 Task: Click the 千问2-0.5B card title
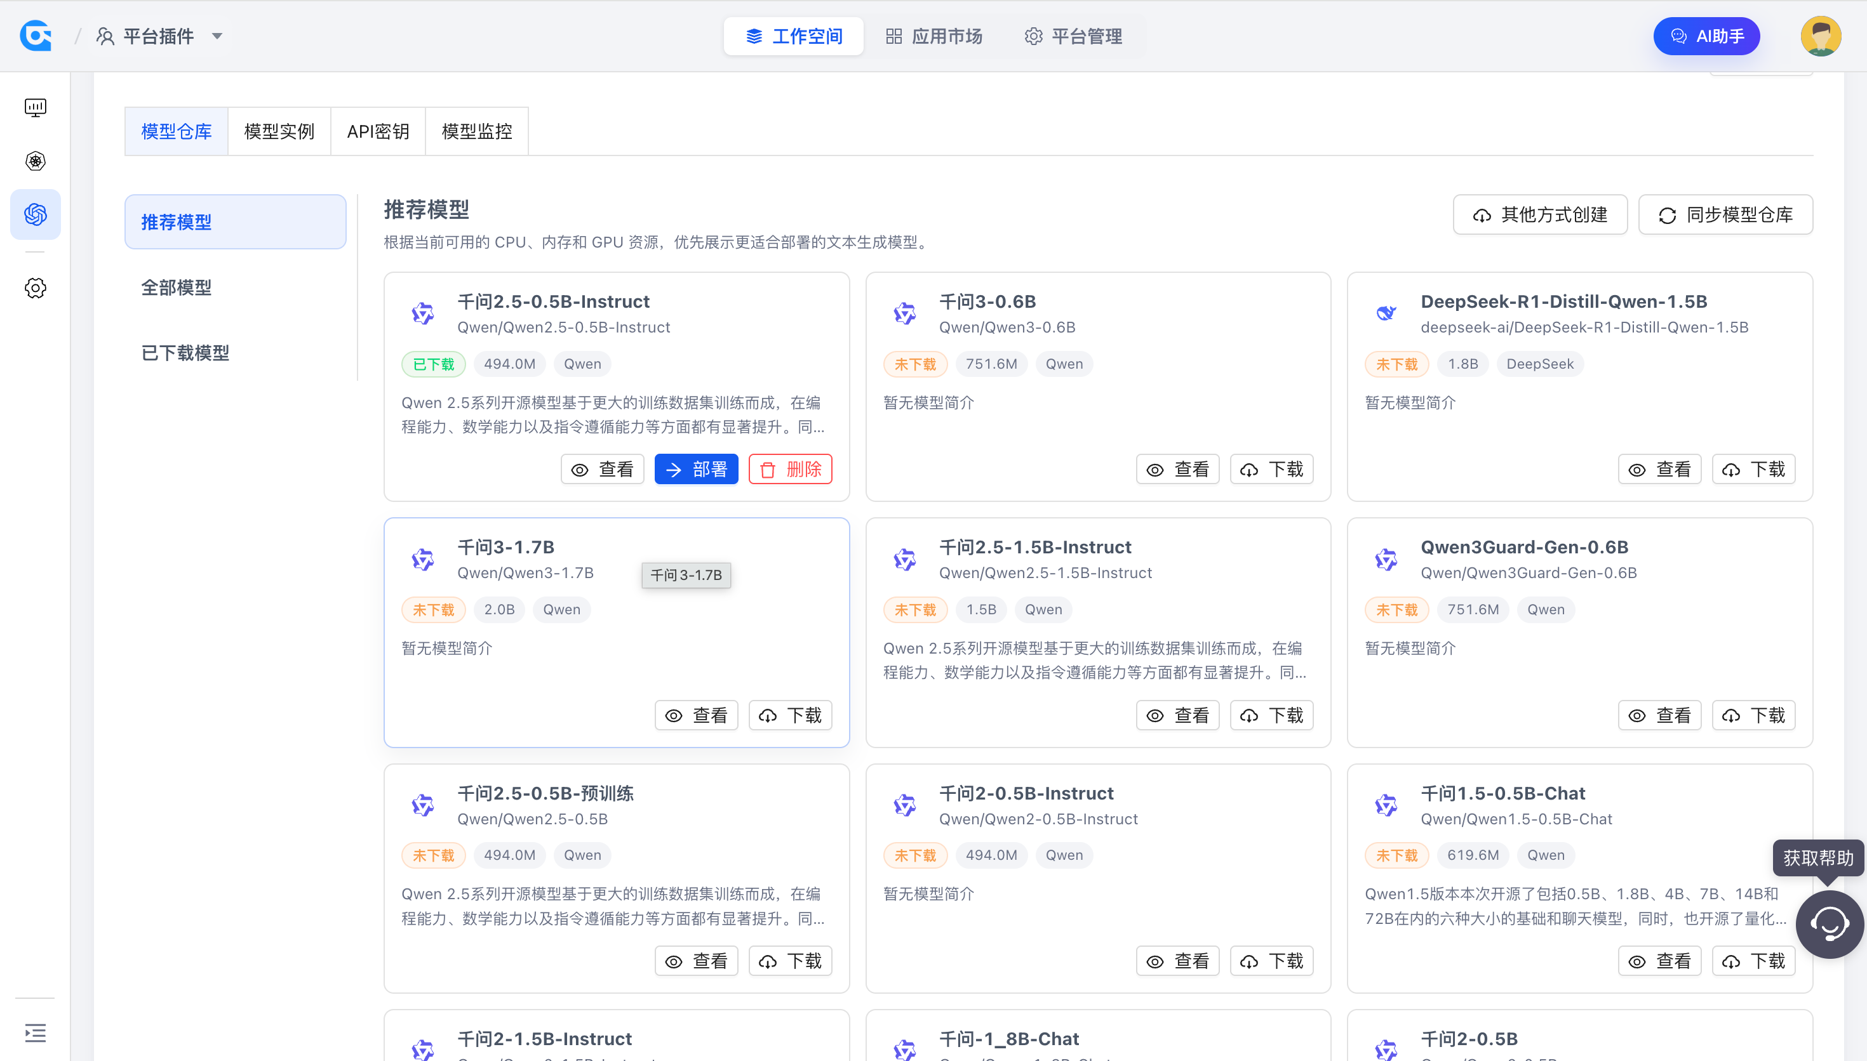(x=1469, y=1038)
